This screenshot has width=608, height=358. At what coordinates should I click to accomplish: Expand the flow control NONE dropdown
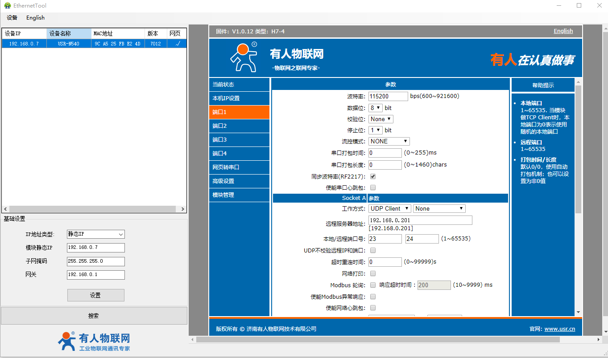[389, 141]
